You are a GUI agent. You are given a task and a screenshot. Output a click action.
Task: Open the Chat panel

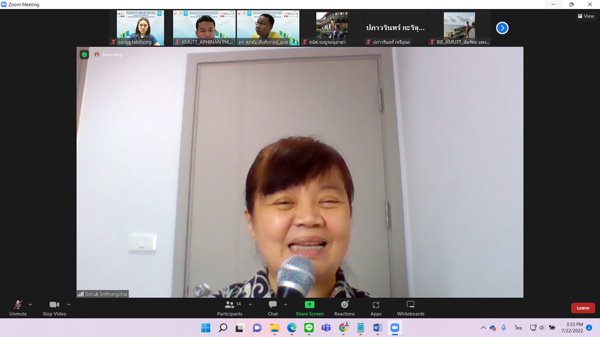(x=272, y=308)
